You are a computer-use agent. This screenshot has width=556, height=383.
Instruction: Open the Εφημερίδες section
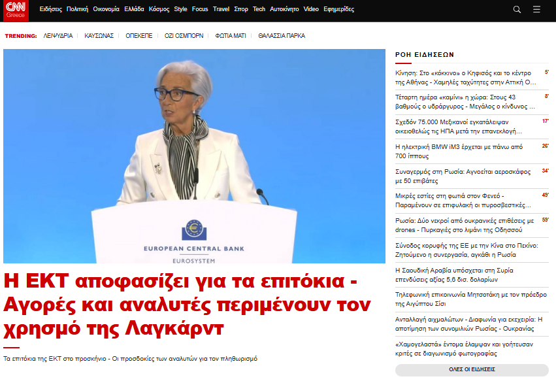tap(338, 9)
